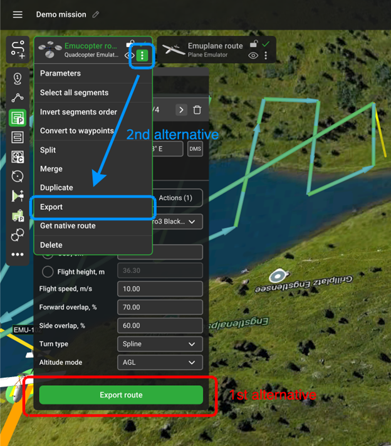This screenshot has width=391, height=446.
Task: Toggle the Emuplane route lock
Action: 253,44
